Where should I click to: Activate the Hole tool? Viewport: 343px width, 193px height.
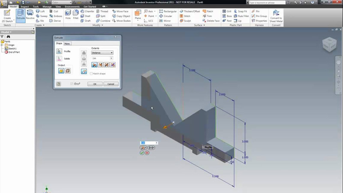point(68,15)
